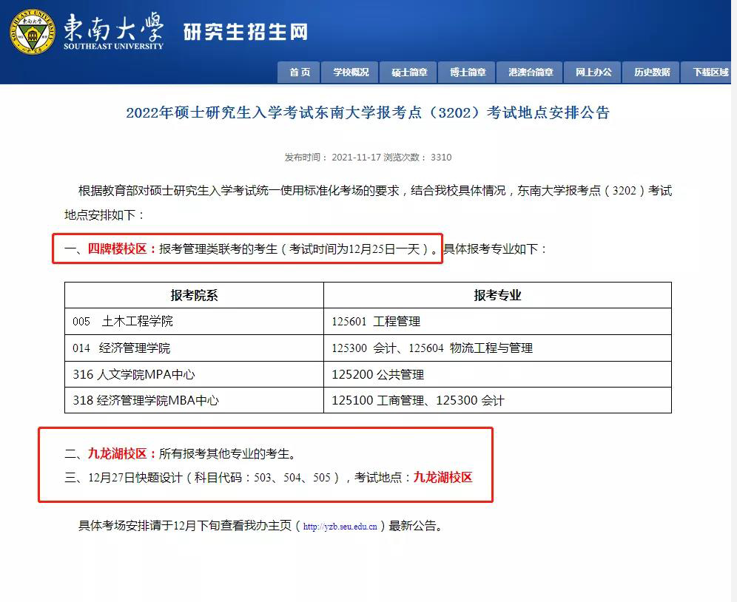737x602 pixels.
Task: Open the 硕士简章 navigation tab
Action: tap(409, 72)
